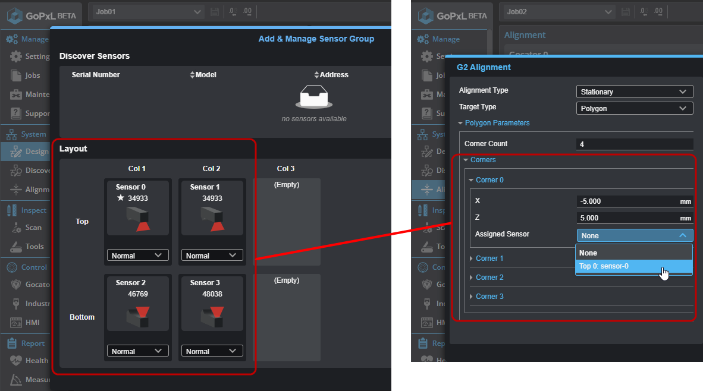Click the save icon beside Job01 dropdown
The height and width of the screenshot is (391, 703).
click(215, 12)
